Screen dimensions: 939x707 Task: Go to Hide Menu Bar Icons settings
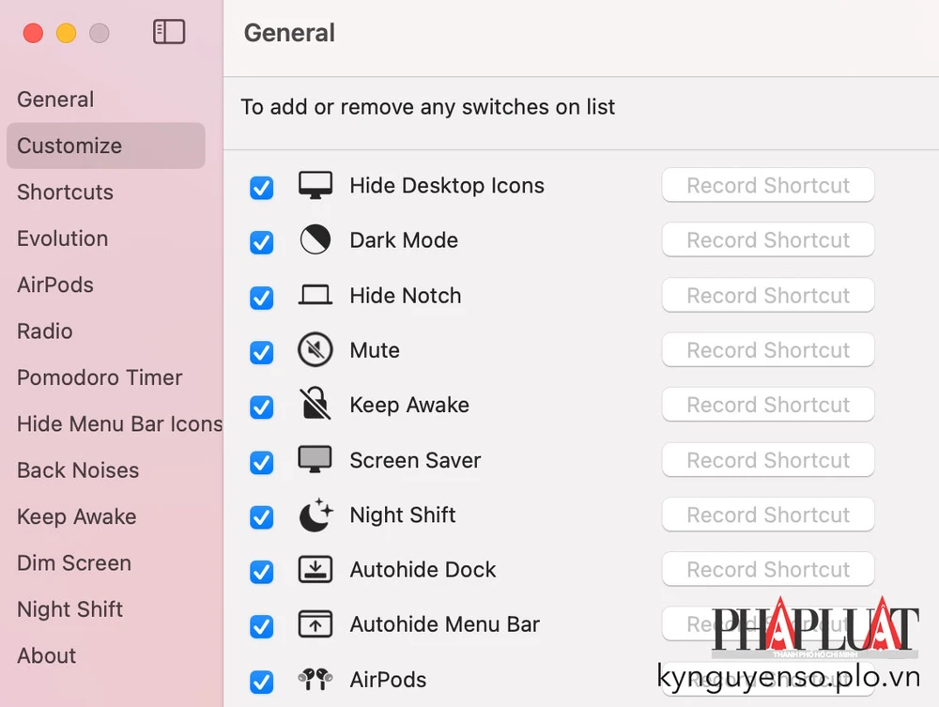pyautogui.click(x=119, y=423)
